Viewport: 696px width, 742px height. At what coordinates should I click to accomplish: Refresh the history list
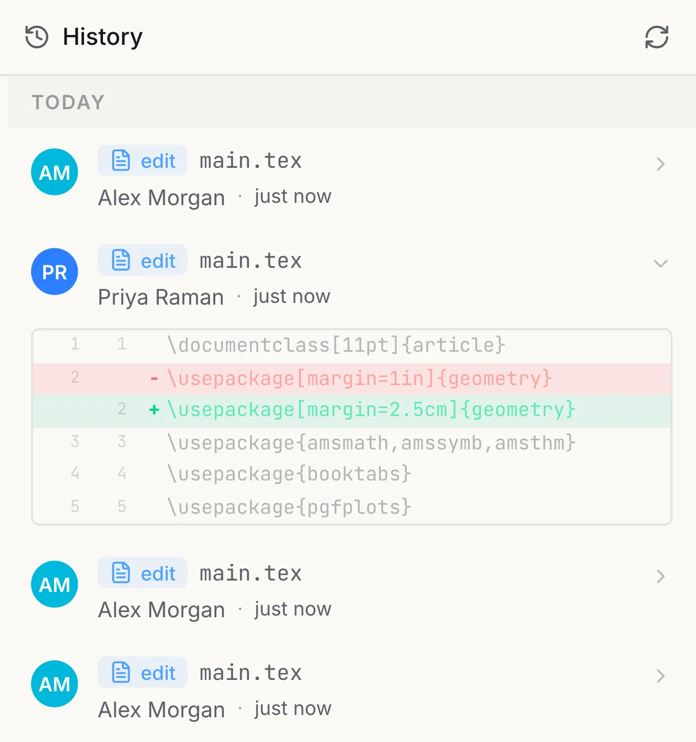656,37
